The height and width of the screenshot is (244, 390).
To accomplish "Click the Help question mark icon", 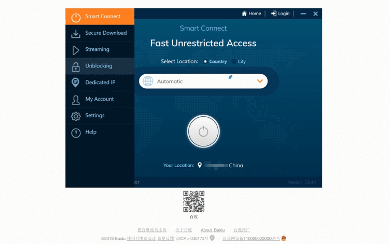I will tap(76, 133).
